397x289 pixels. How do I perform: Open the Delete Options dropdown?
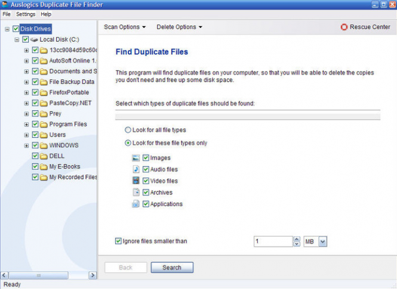pos(179,27)
